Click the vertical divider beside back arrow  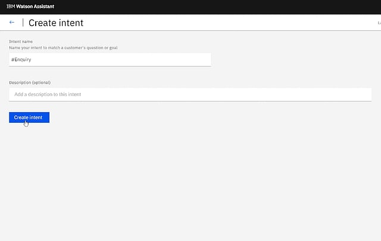point(23,23)
